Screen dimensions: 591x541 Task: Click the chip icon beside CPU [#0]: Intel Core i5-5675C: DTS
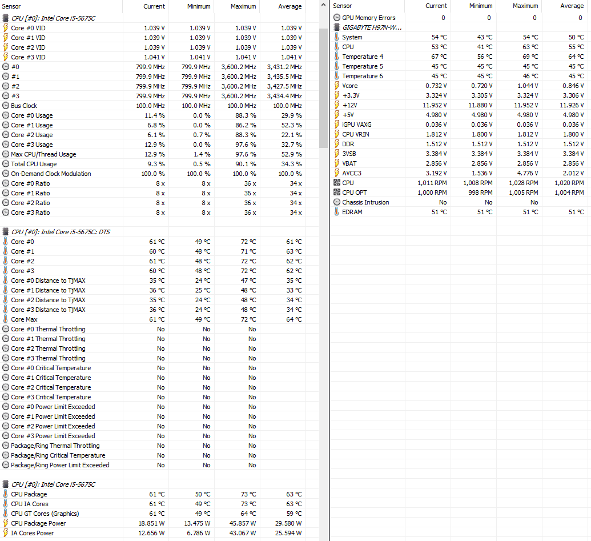pyautogui.click(x=6, y=231)
